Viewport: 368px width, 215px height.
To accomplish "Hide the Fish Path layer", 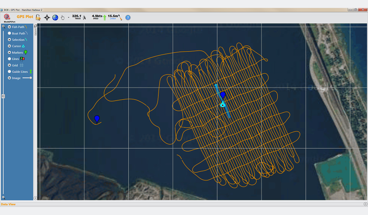I will coord(9,27).
